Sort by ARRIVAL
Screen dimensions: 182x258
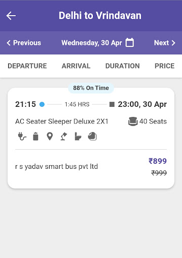click(x=76, y=66)
